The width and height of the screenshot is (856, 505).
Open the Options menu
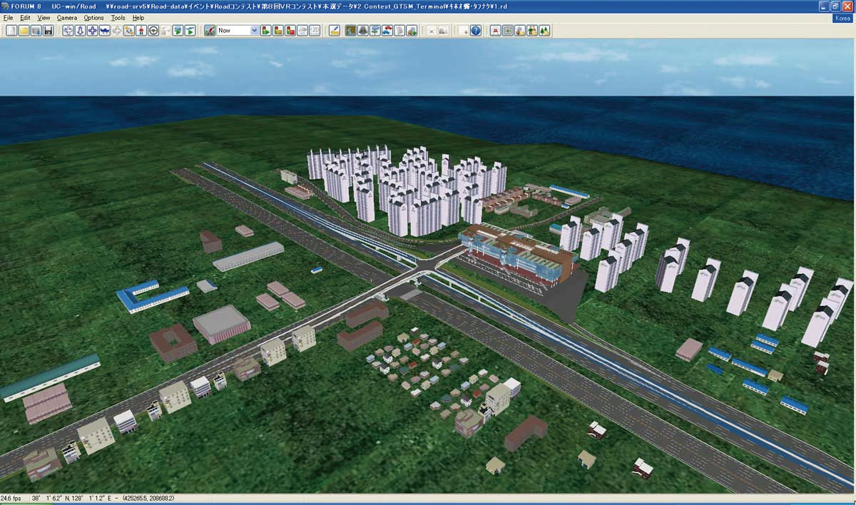pyautogui.click(x=93, y=18)
